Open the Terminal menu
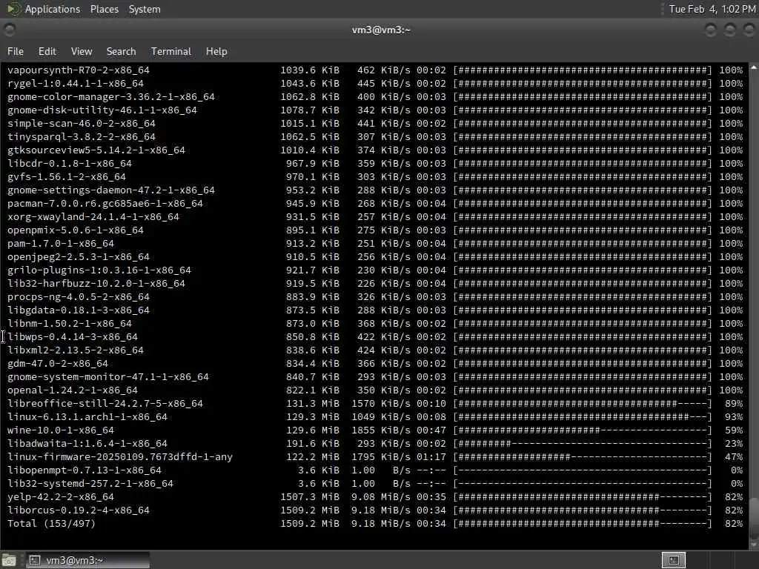This screenshot has height=569, width=759. coord(171,51)
